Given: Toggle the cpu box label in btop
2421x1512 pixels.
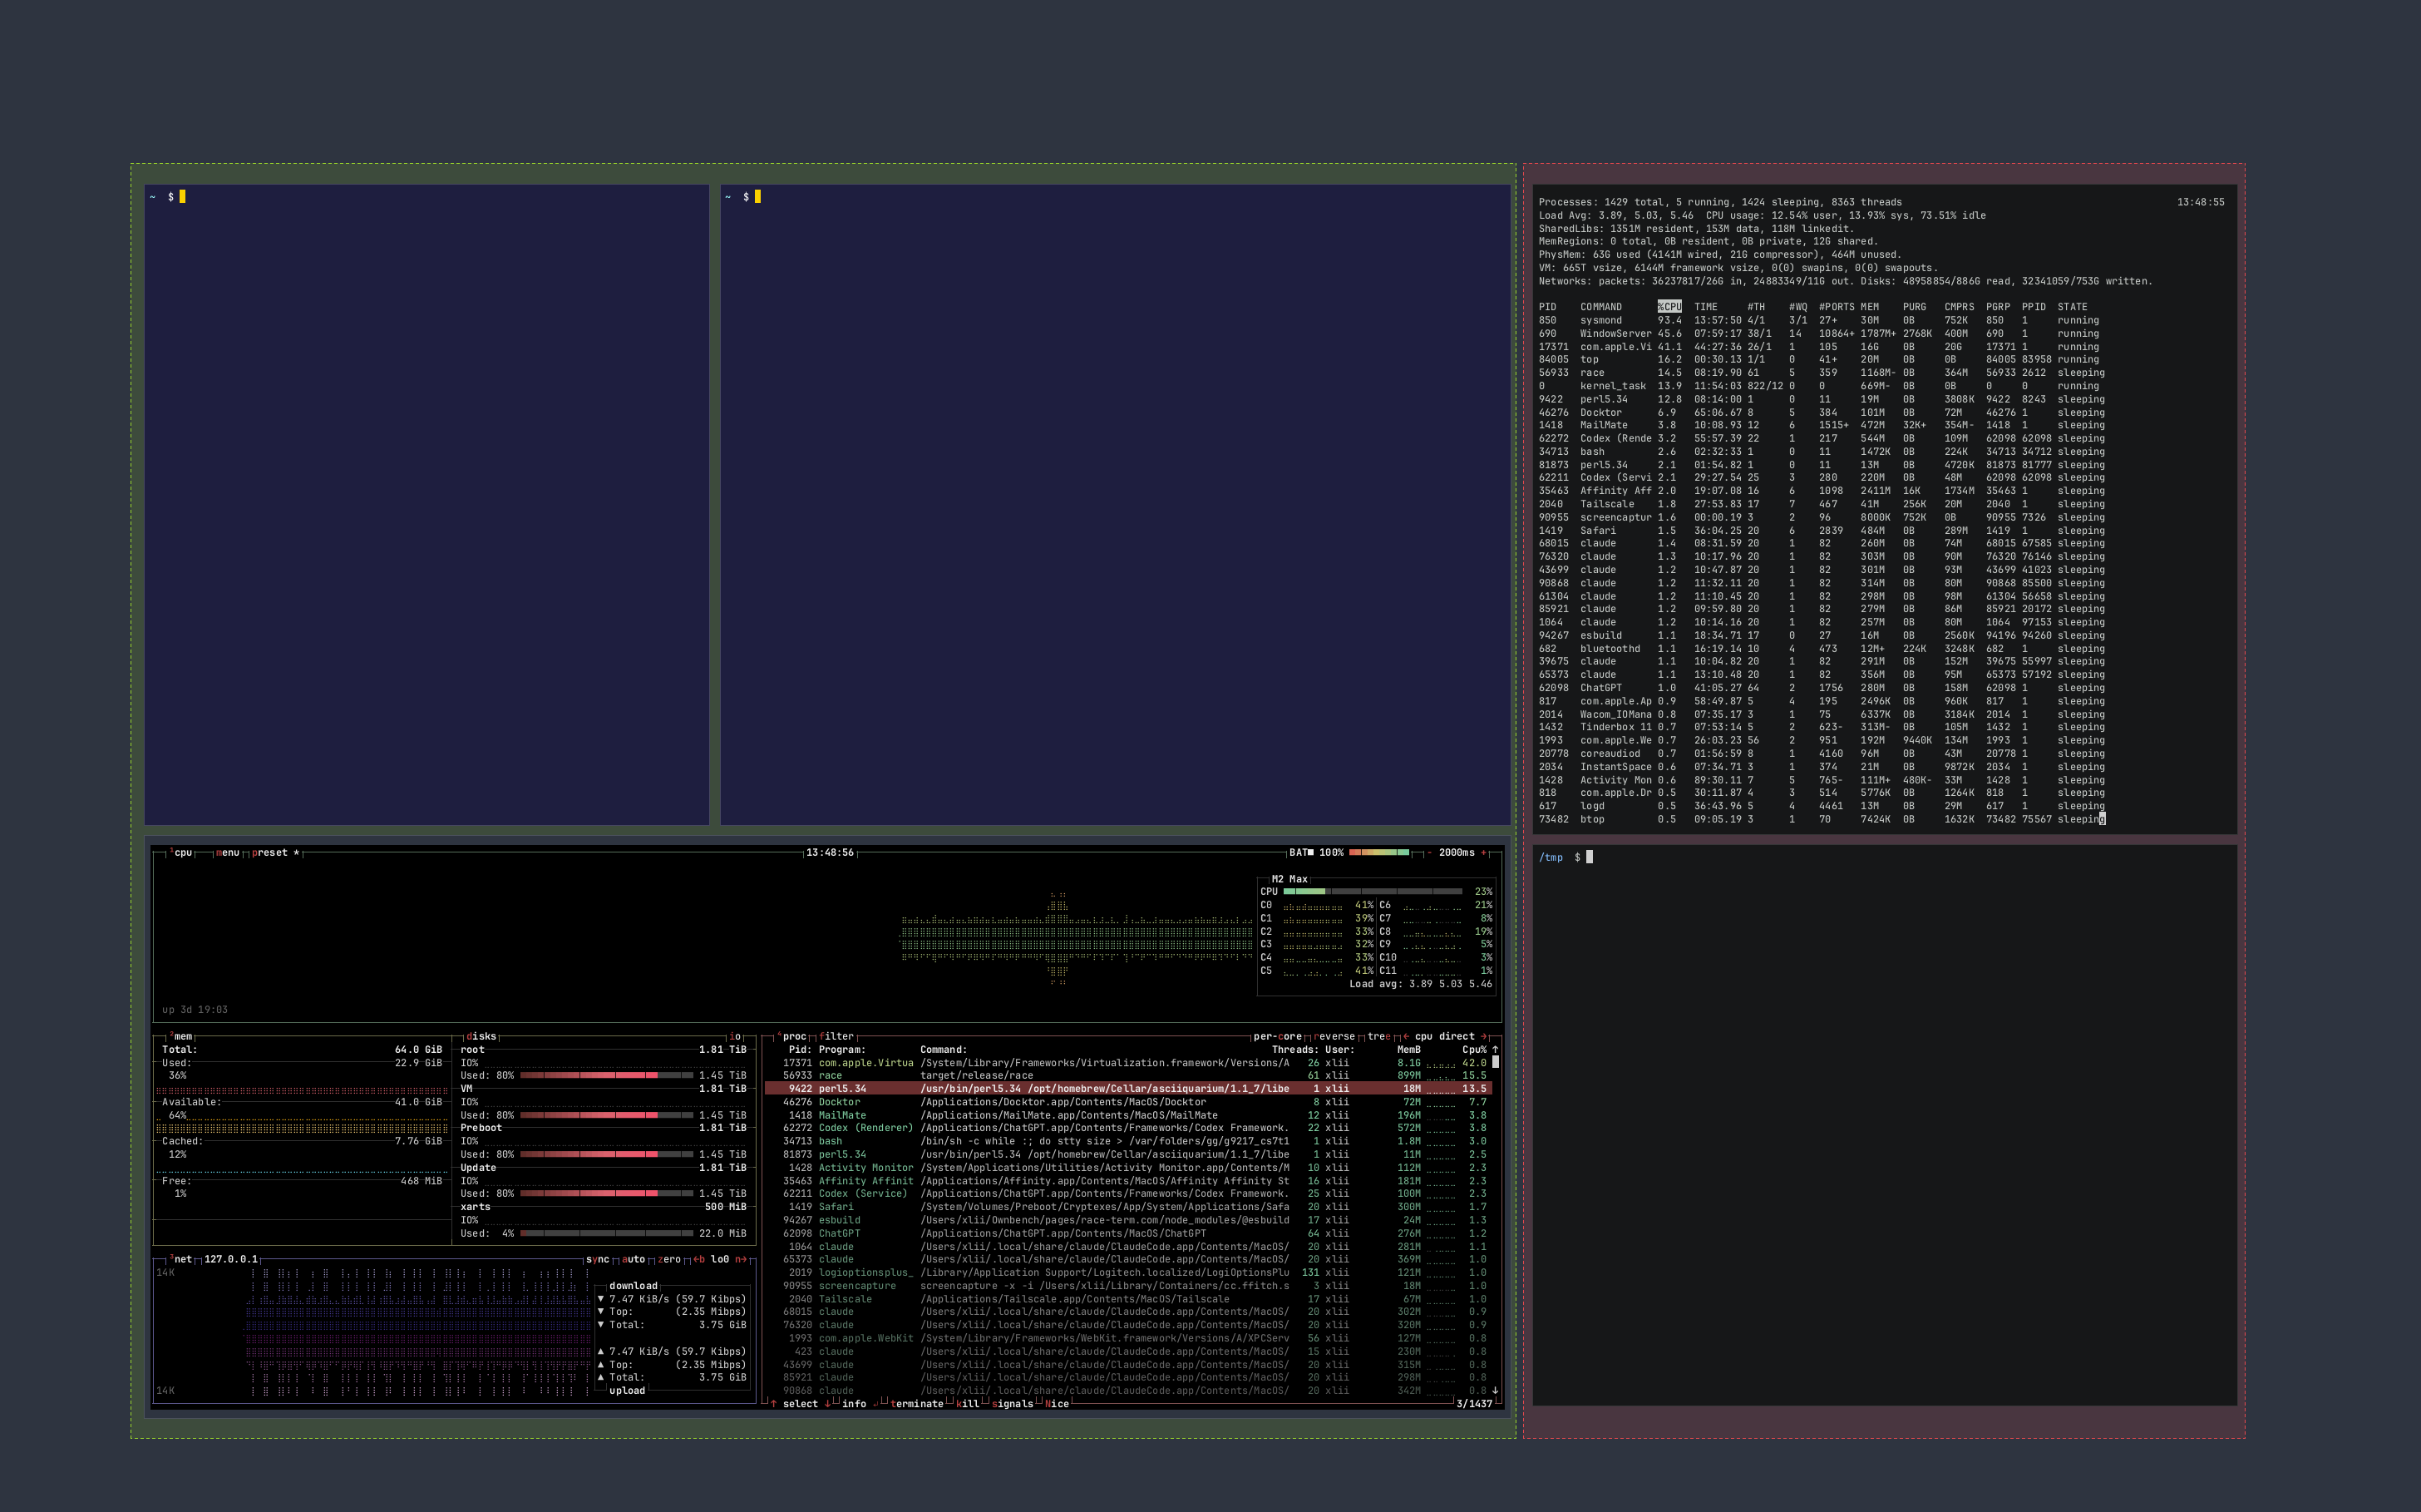Looking at the screenshot, I should (181, 853).
